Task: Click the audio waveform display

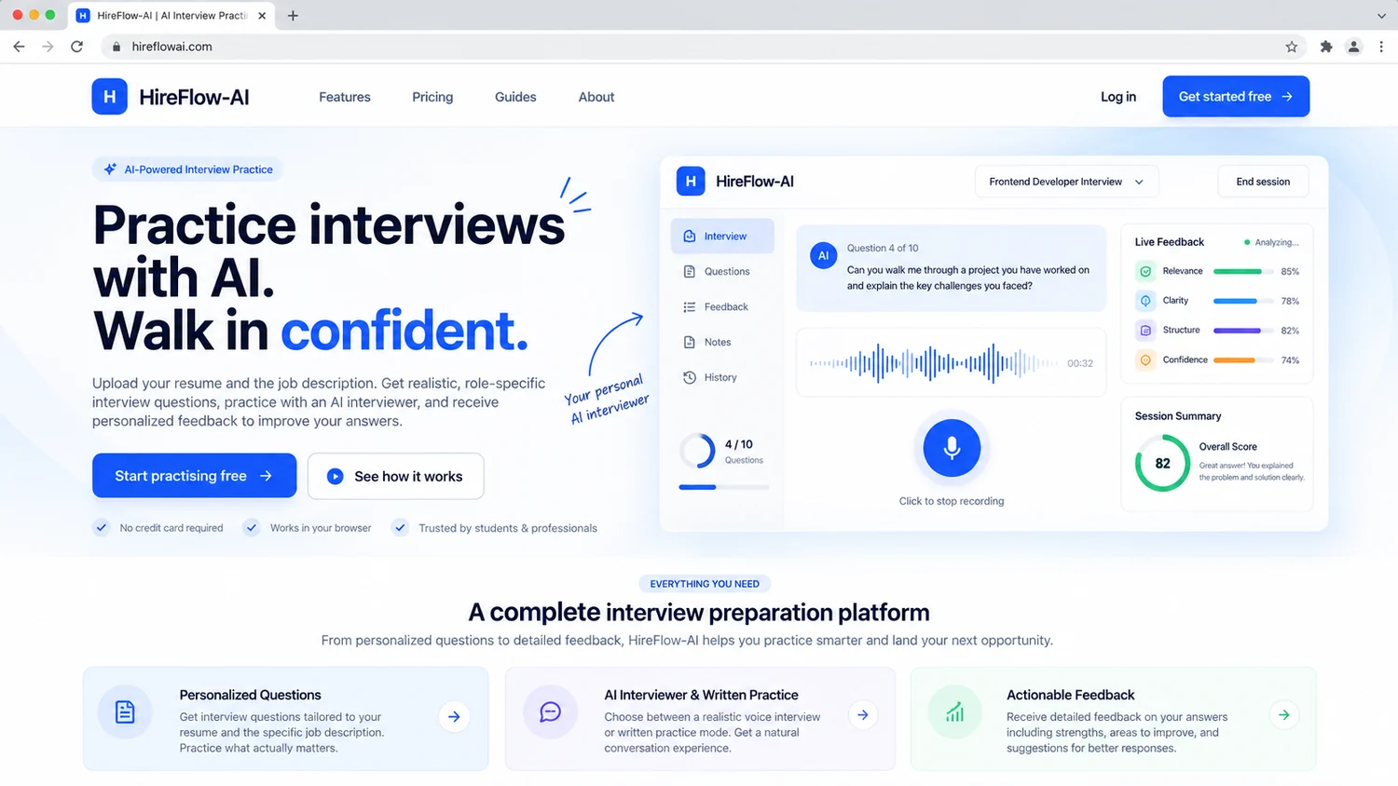Action: click(933, 363)
